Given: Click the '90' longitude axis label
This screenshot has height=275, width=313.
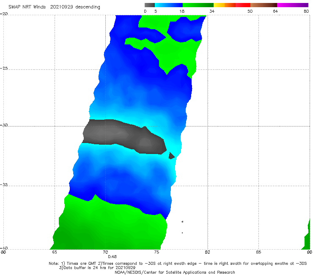Looking at the screenshot, I should [310, 252].
